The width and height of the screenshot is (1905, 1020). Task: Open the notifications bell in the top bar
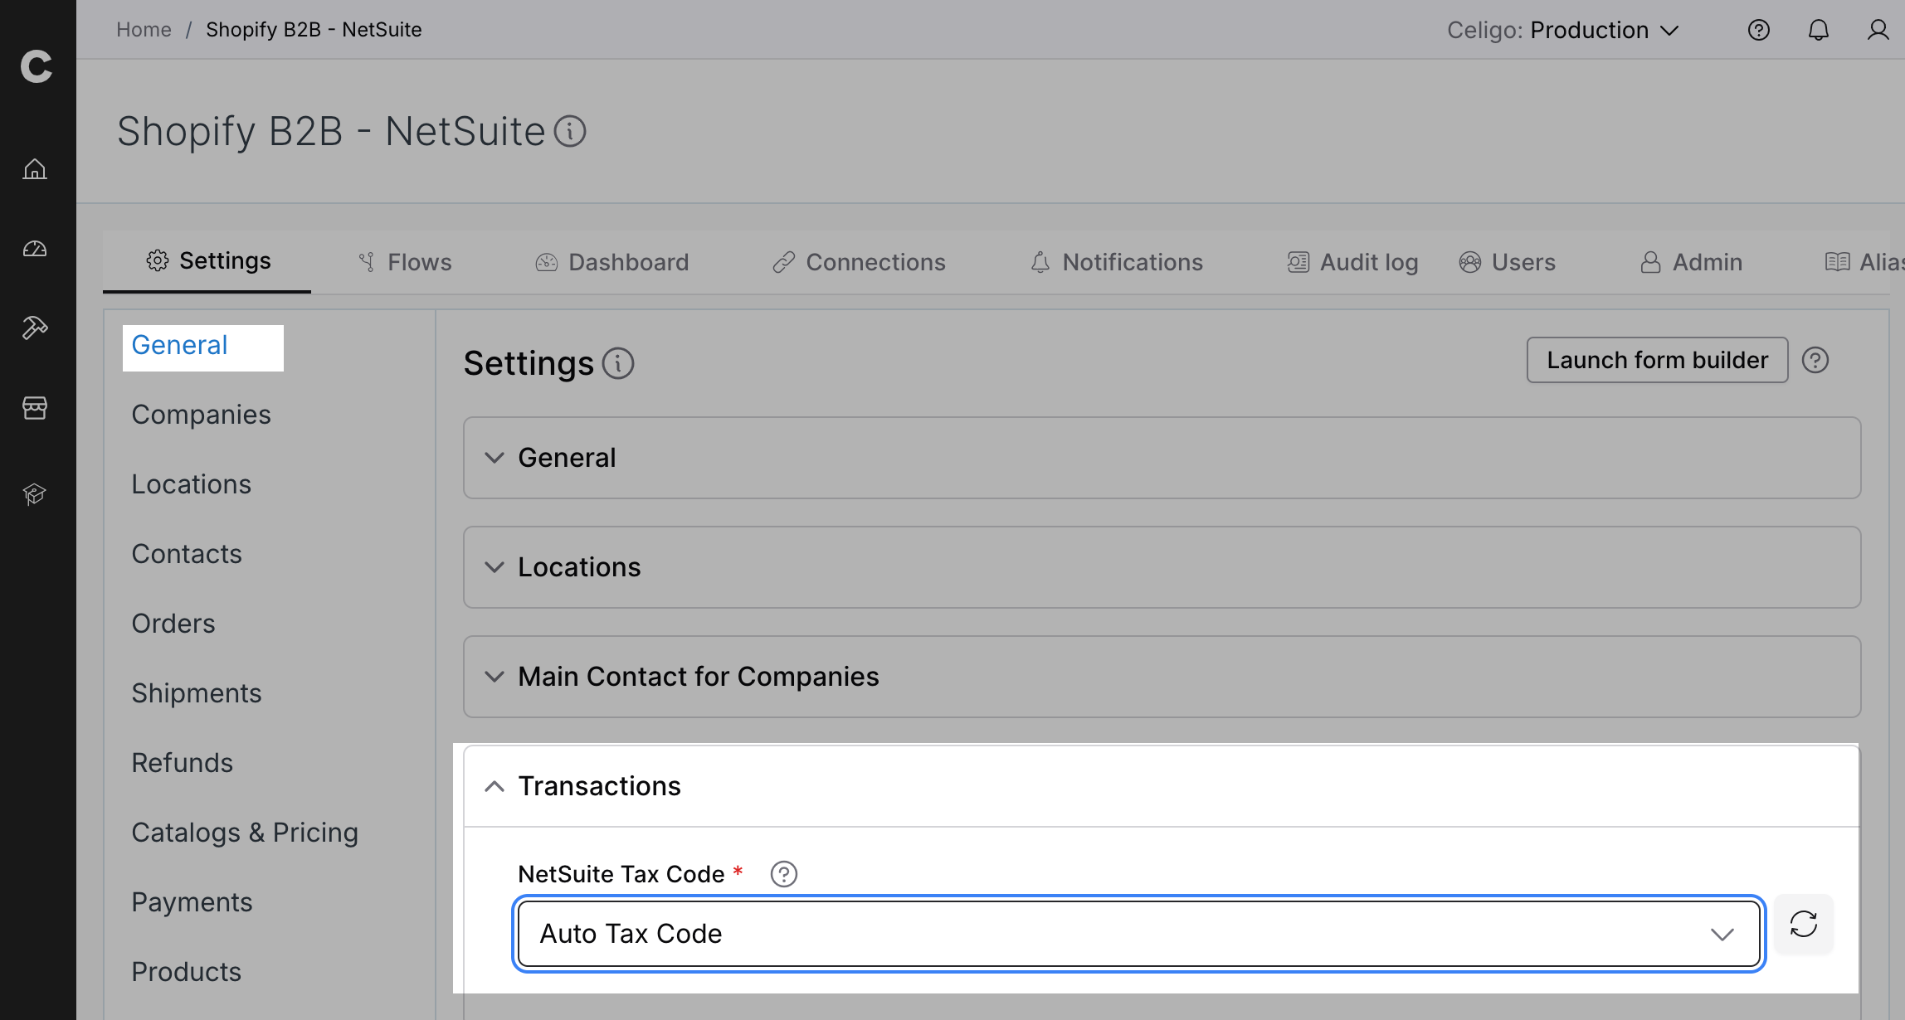click(x=1818, y=30)
